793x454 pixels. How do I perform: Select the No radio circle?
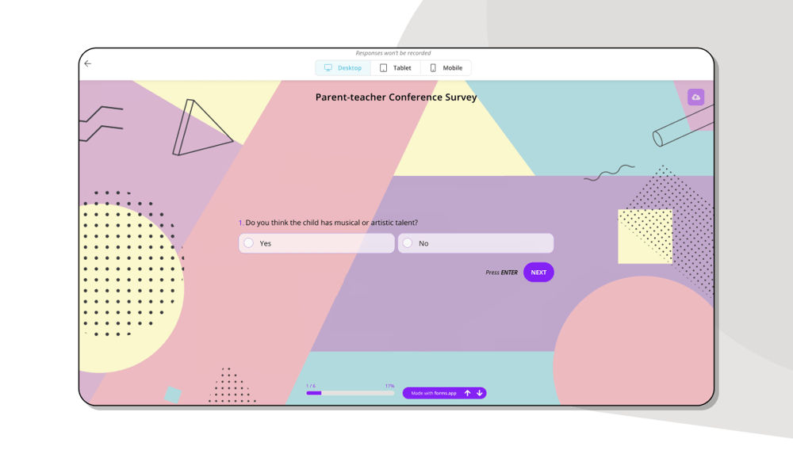point(408,243)
